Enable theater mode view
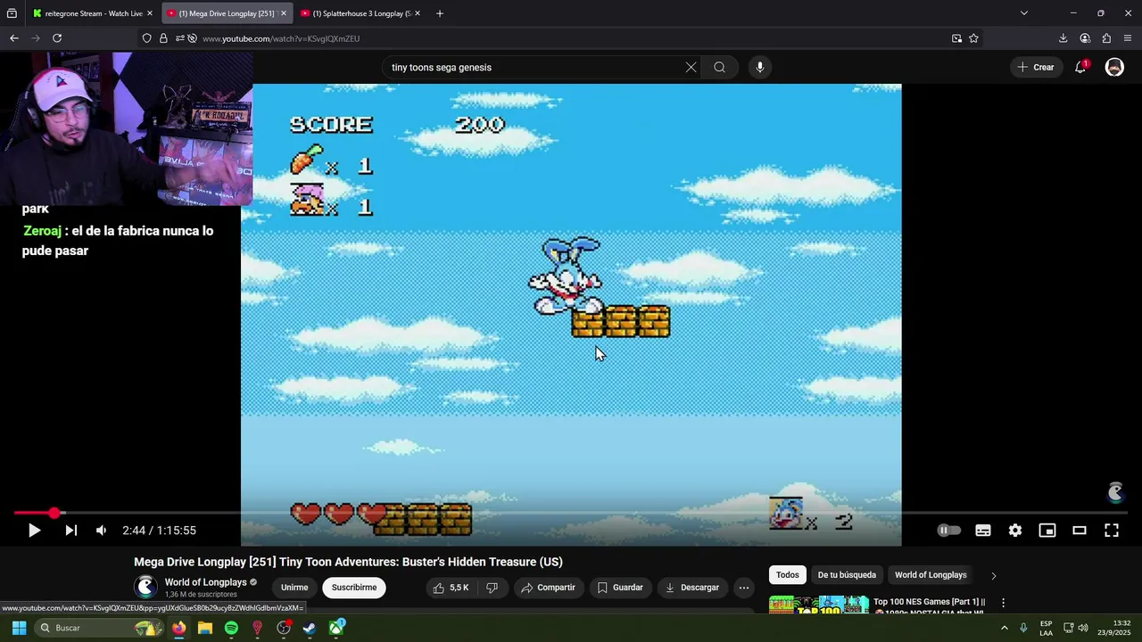This screenshot has width=1142, height=642. click(x=1080, y=531)
